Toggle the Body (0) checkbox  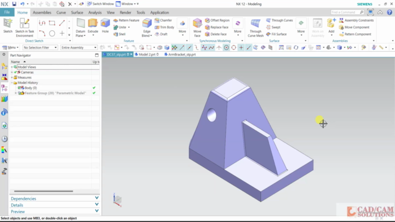19,88
